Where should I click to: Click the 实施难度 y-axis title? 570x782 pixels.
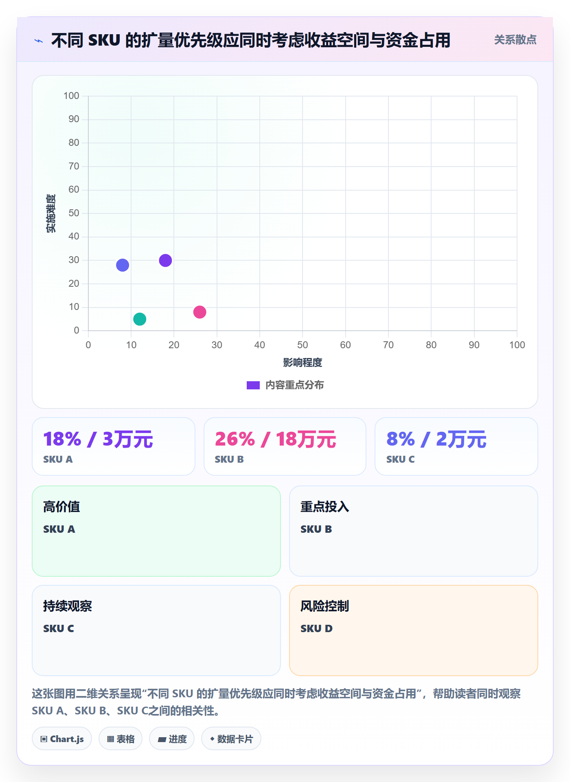point(51,213)
